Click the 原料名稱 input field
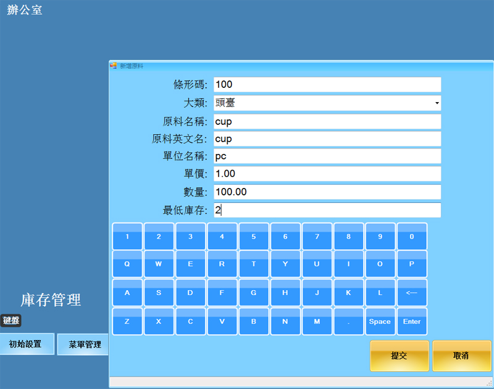Viewport: 494px width, 389px height. [327, 122]
